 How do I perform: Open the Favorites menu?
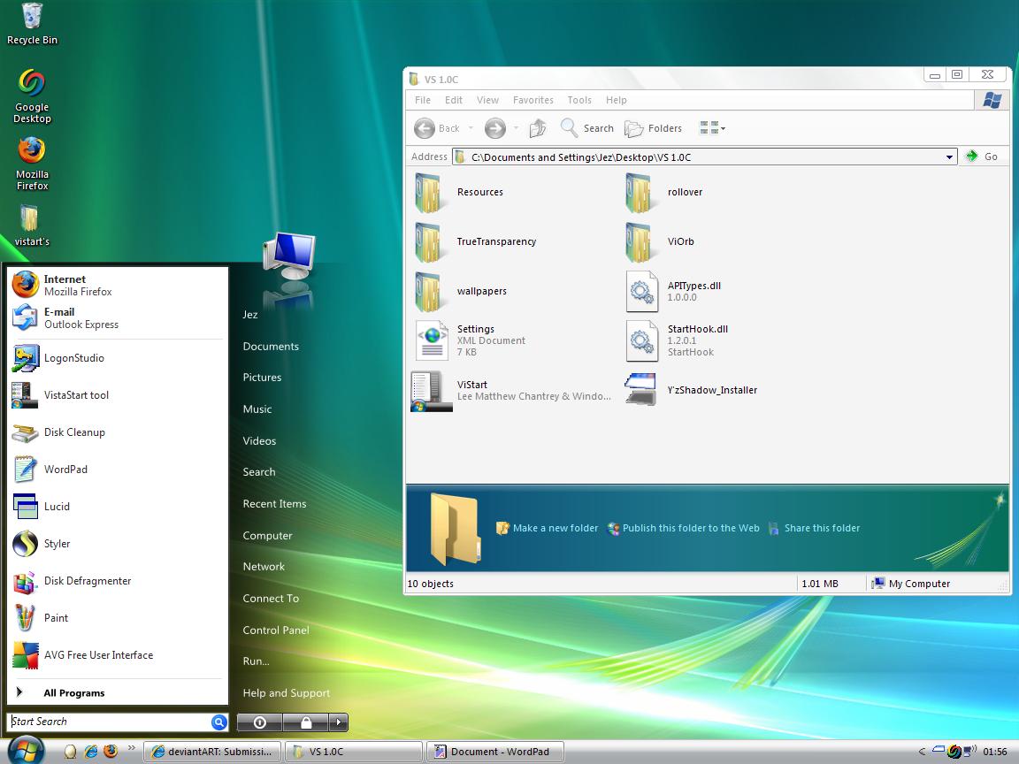point(532,100)
